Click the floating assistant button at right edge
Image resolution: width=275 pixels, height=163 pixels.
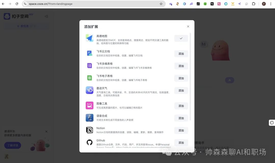272,123
